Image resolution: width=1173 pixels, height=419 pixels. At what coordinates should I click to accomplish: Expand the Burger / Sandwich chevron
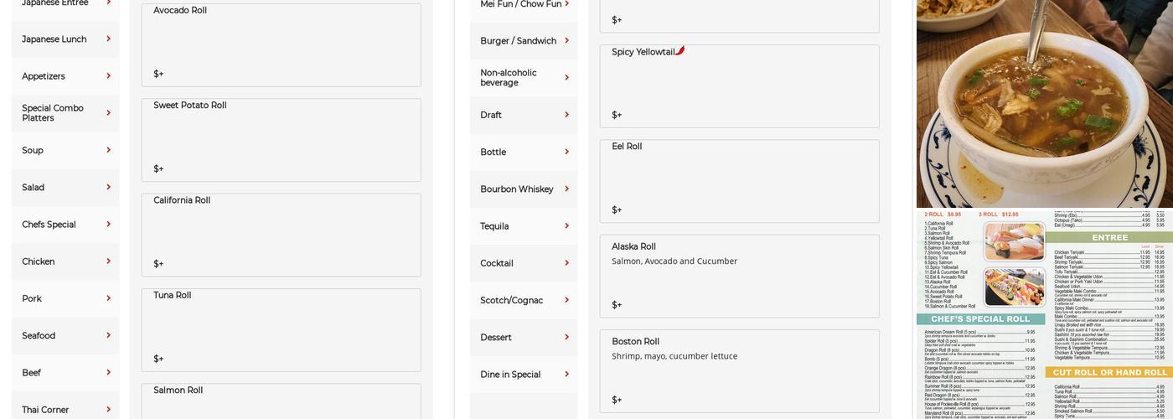pos(566,40)
